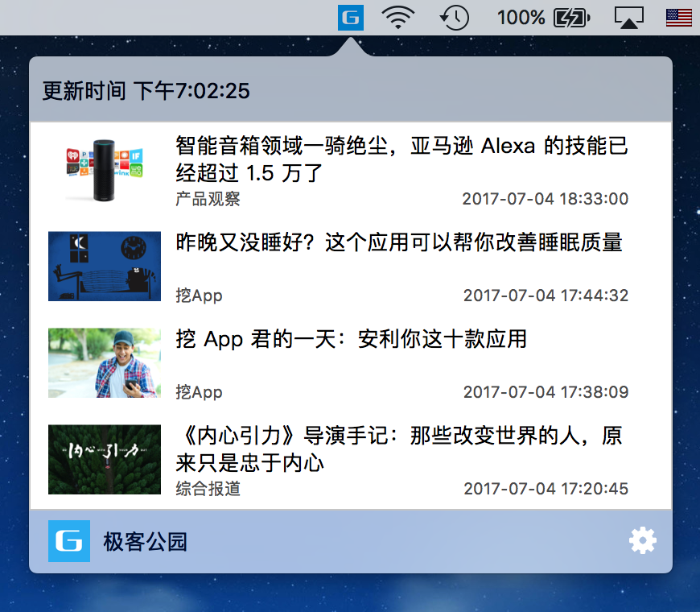Open the Wi-Fi status menu
Screen dimensions: 700x612
coord(397,18)
